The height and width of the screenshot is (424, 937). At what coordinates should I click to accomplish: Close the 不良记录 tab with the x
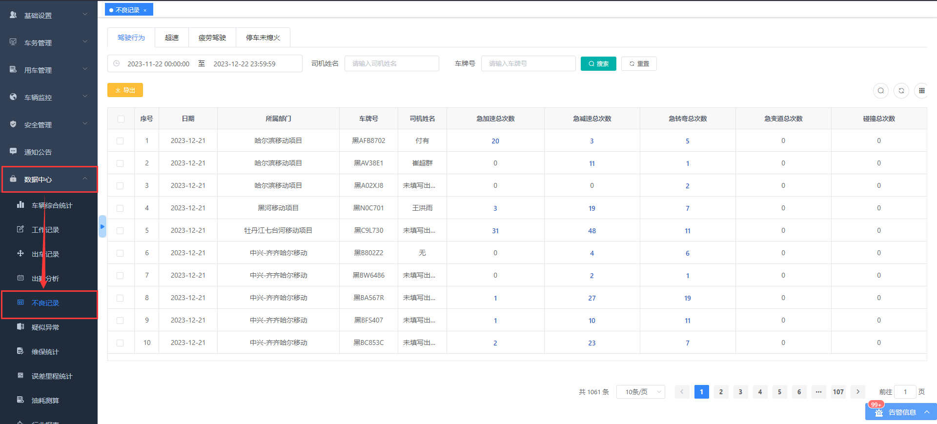145,10
